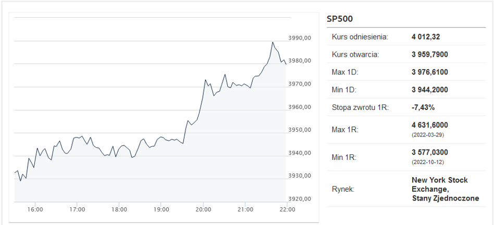Select the Kurs odniesienia value 4 012,32
The width and height of the screenshot is (494, 225).
coord(426,37)
